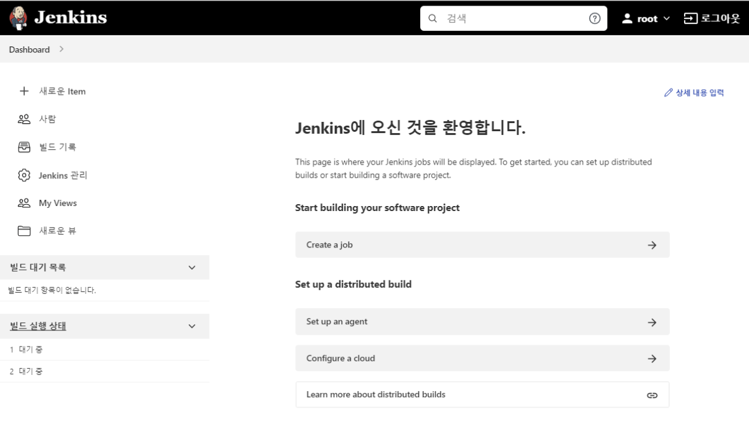The width and height of the screenshot is (749, 422).
Task: Select executor row 2 대기 중
Action: (105, 371)
